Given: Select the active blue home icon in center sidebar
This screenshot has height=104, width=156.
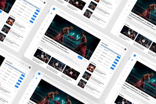Looking at the screenshot, I should (51, 14).
